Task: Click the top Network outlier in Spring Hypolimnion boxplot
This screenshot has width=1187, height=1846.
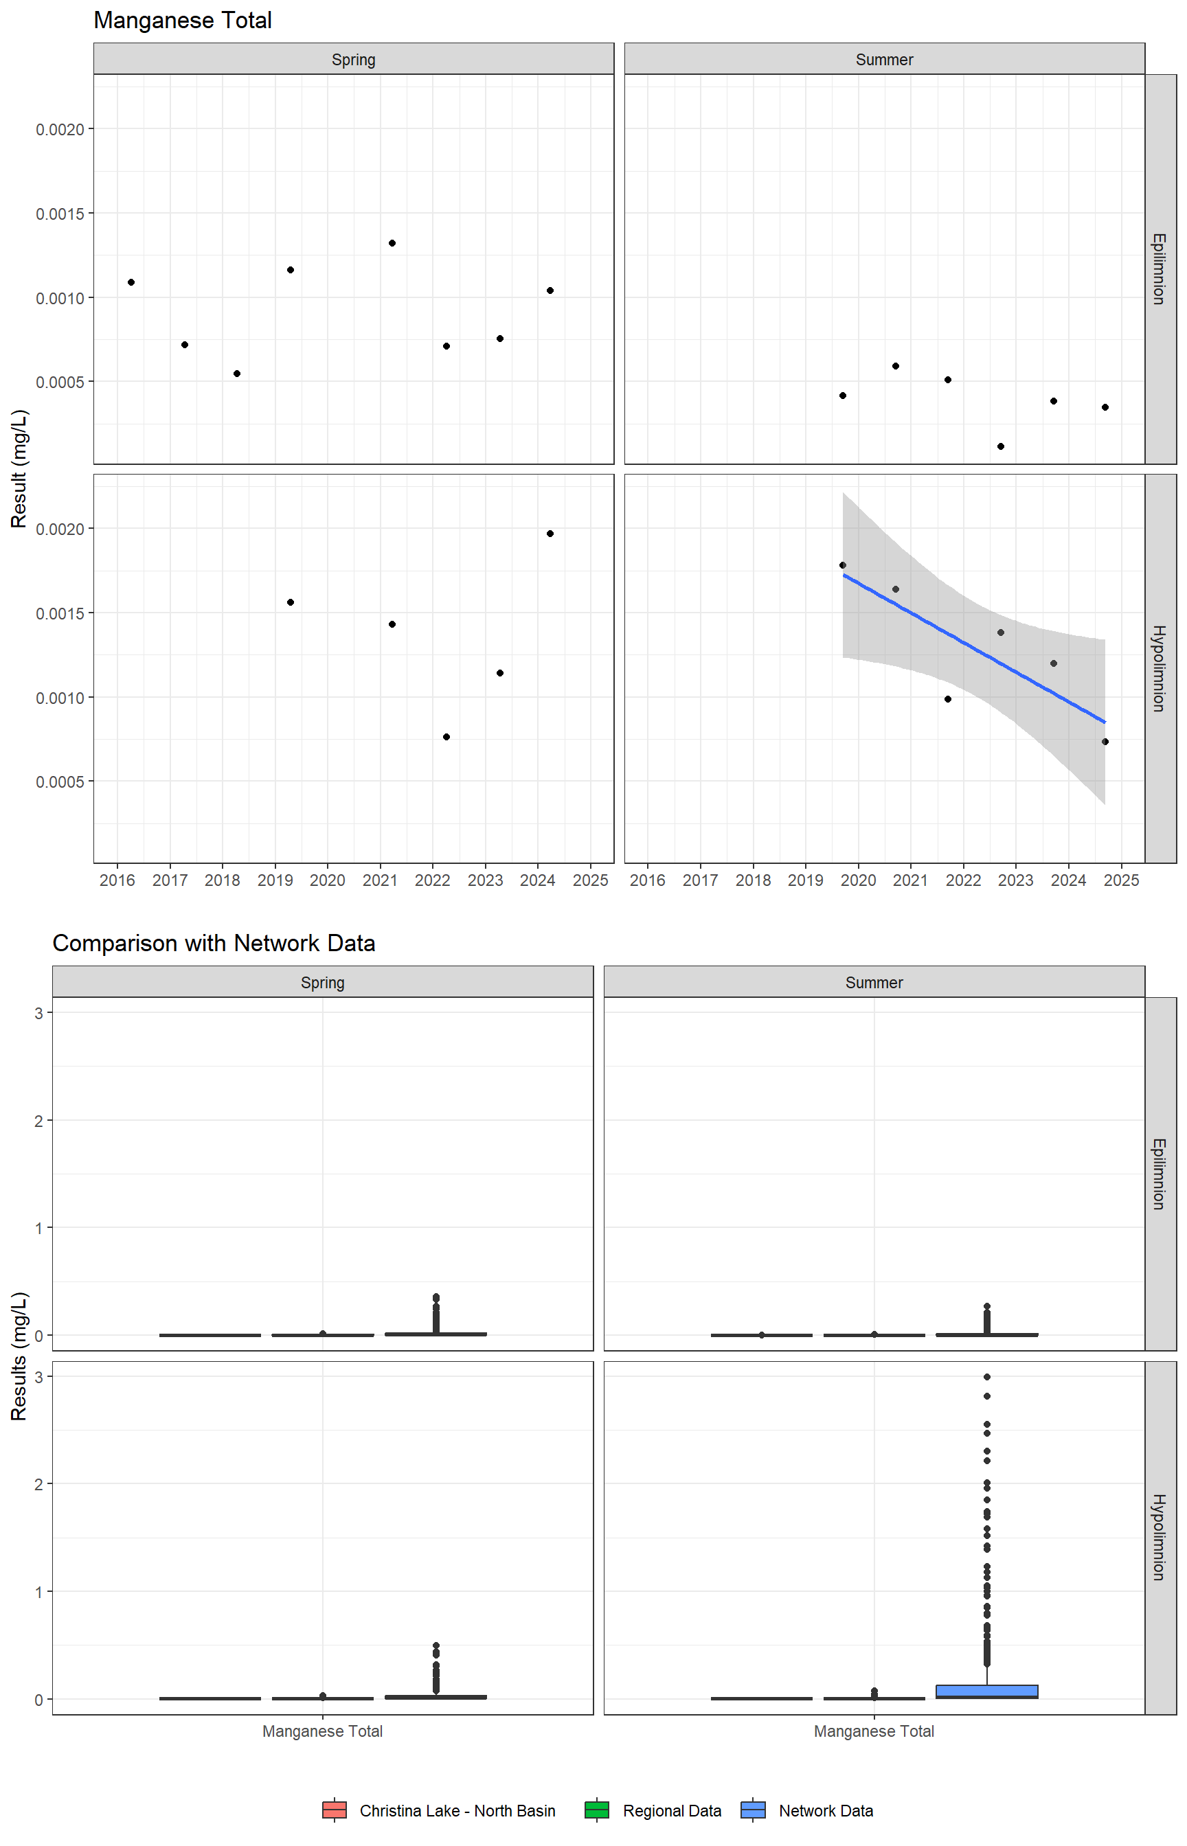Action: (x=436, y=1645)
